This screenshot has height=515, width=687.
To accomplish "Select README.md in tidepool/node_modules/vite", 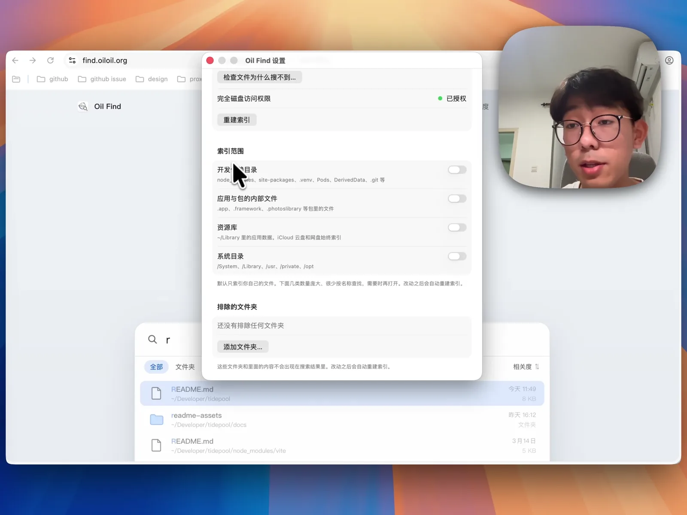I will tap(342, 445).
